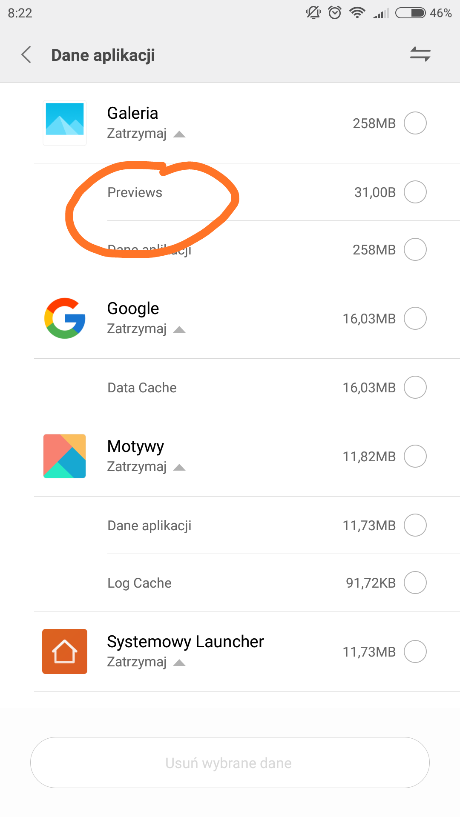Image resolution: width=460 pixels, height=817 pixels.
Task: Select the Galeria 258MB radio button
Action: [415, 123]
